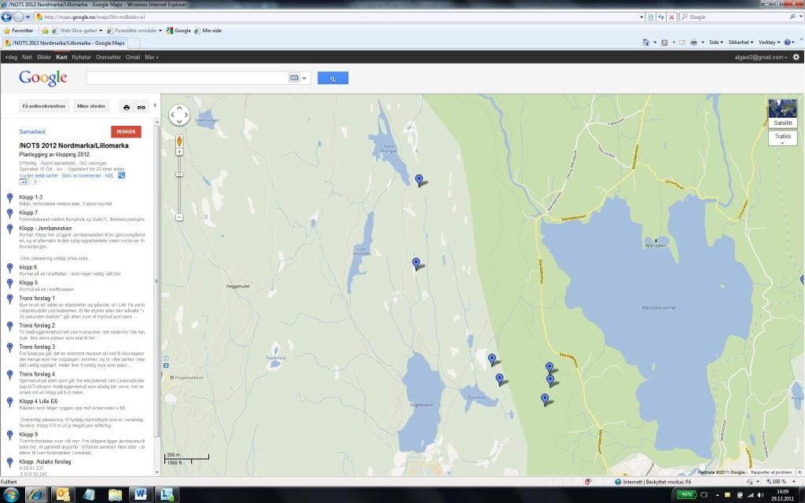Click inside the Google Maps search field

(187, 78)
